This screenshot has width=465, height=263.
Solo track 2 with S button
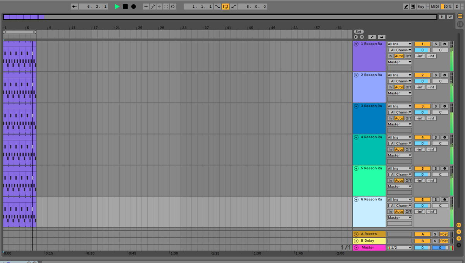tap(436, 75)
